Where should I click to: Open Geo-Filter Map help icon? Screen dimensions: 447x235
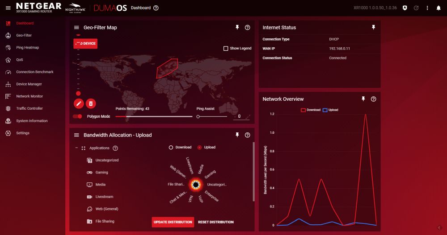coord(248,27)
